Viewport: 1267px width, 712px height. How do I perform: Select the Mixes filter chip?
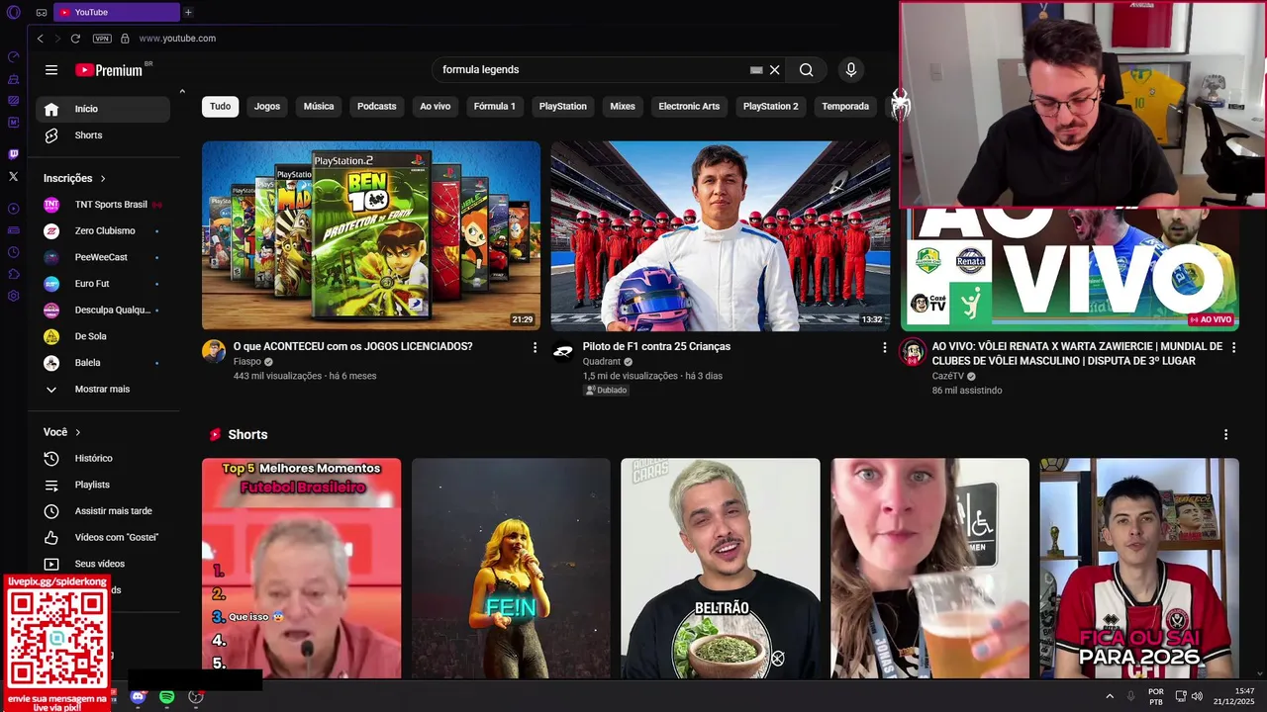[623, 106]
